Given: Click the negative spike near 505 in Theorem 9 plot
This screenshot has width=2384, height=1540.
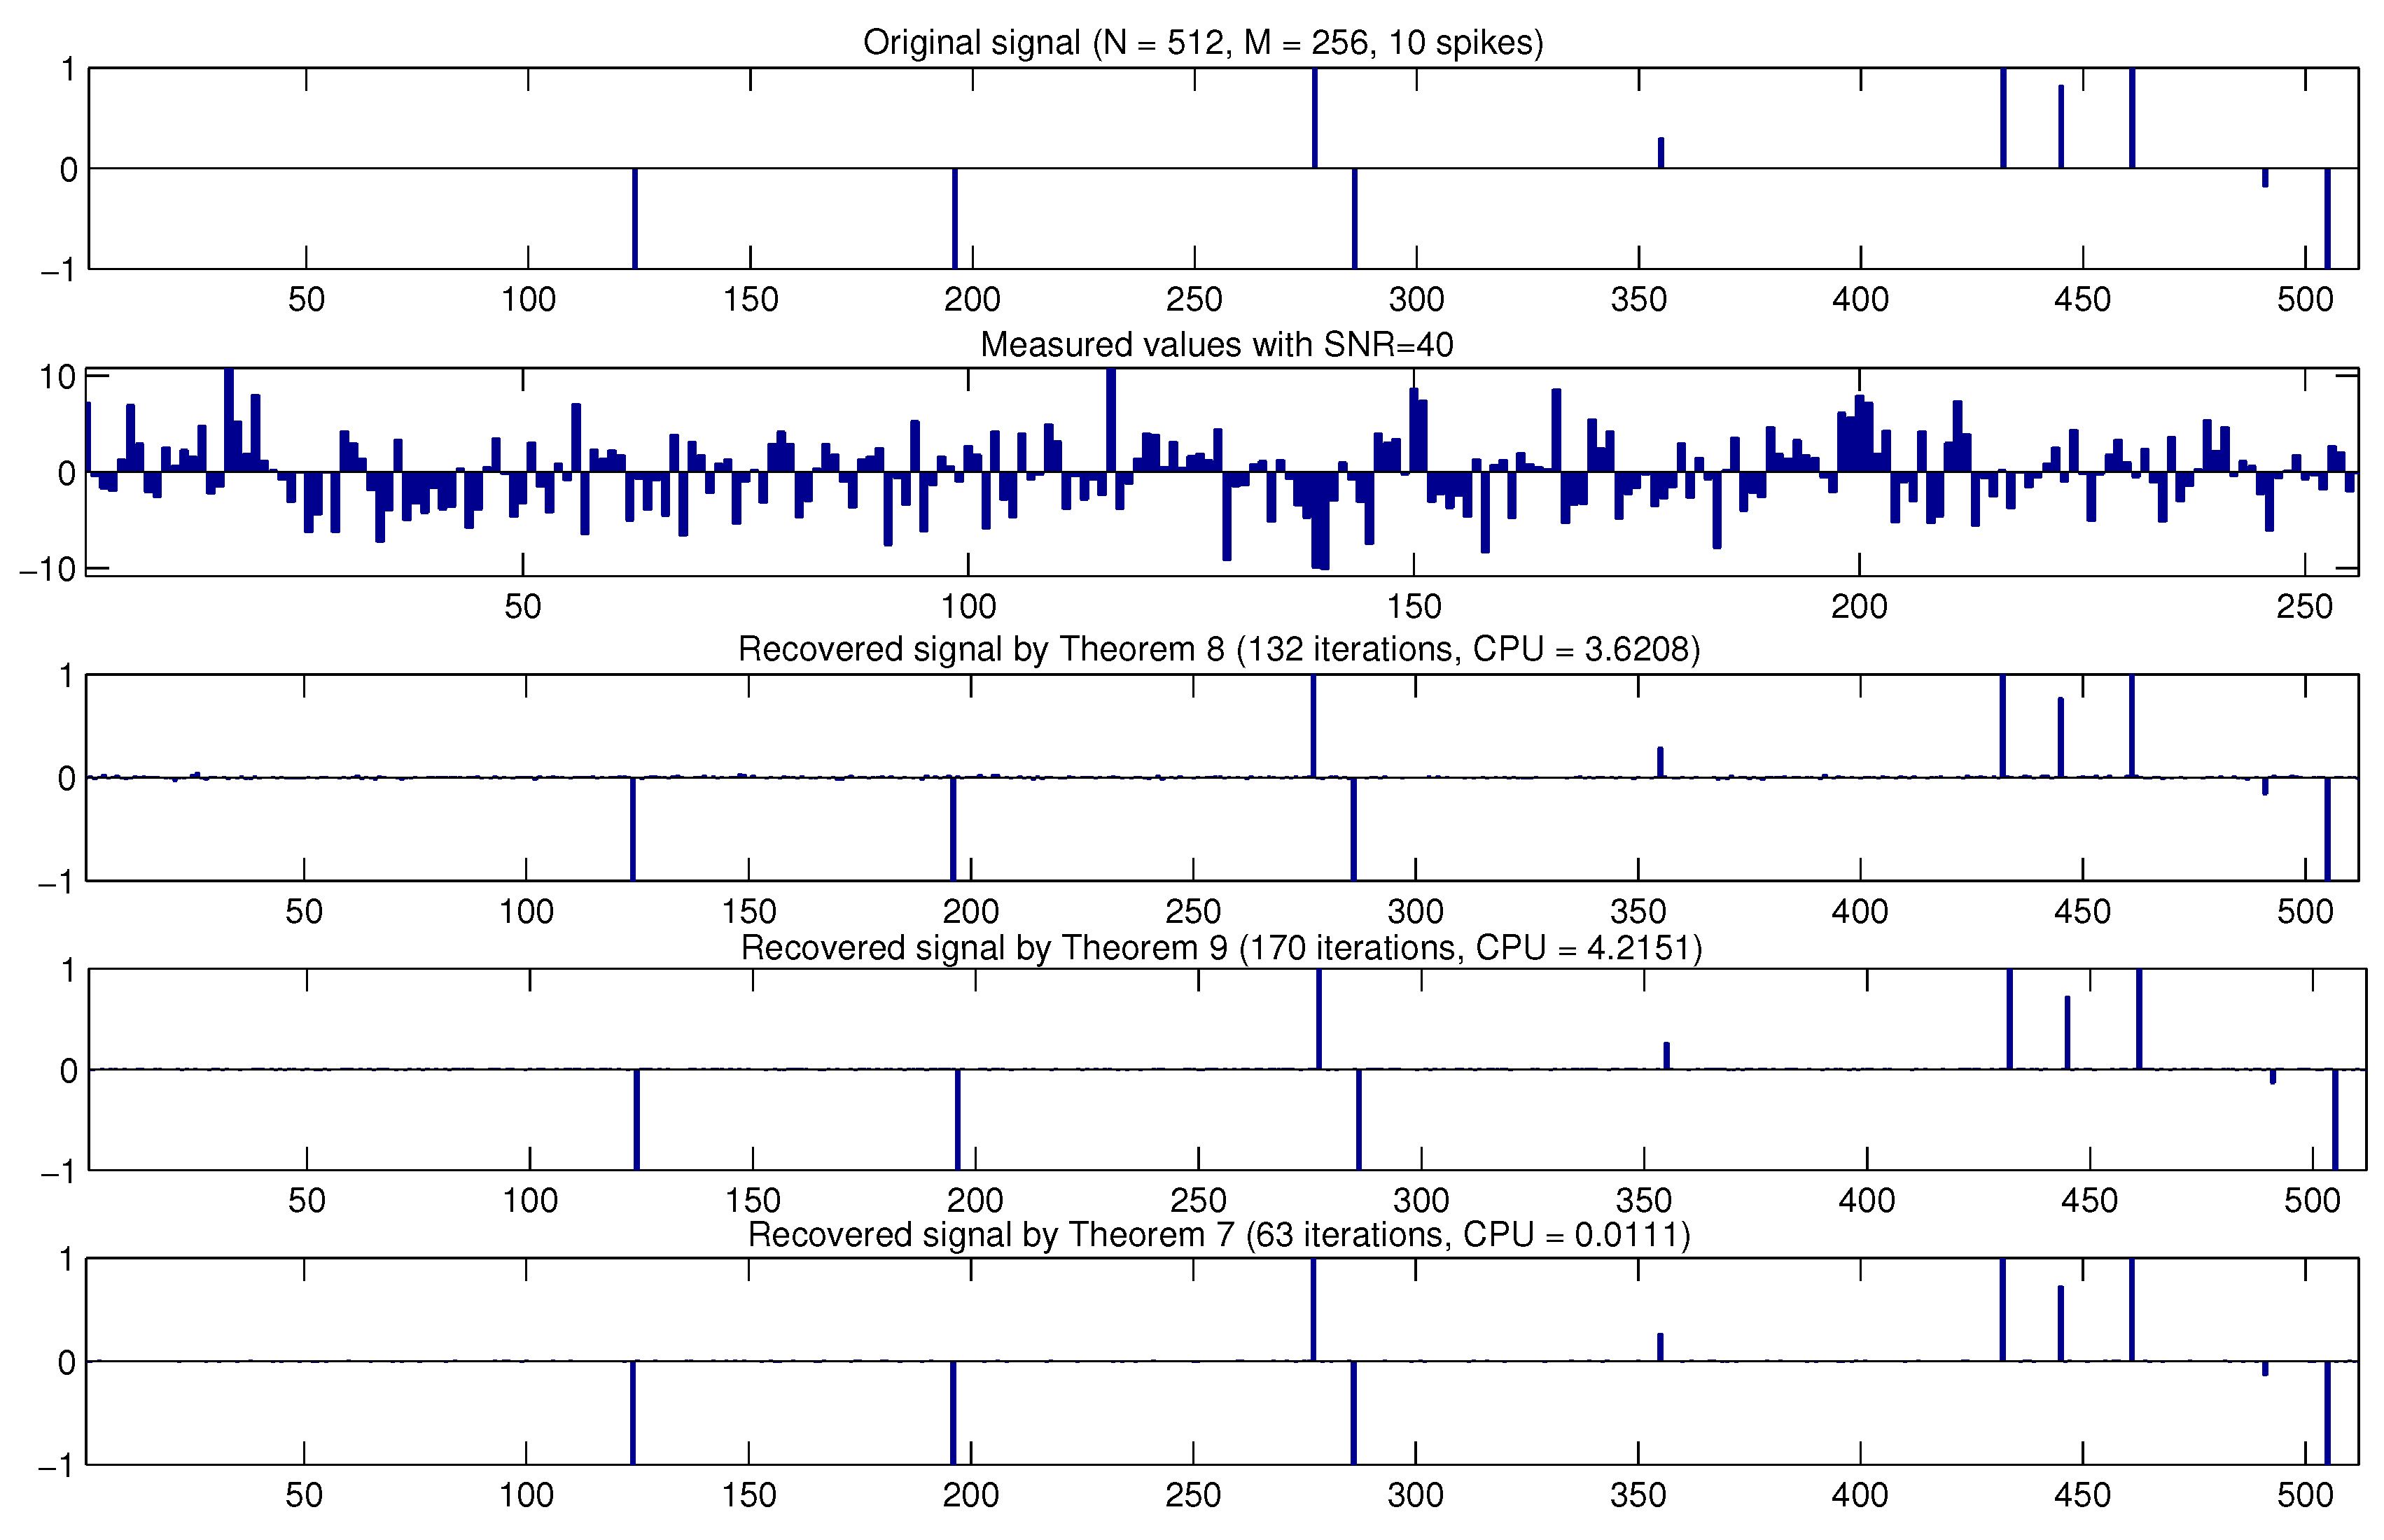Looking at the screenshot, I should click(x=2335, y=1119).
